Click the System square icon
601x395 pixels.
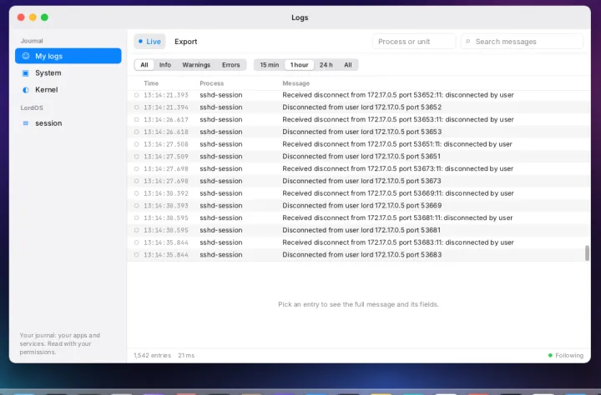[x=26, y=72]
